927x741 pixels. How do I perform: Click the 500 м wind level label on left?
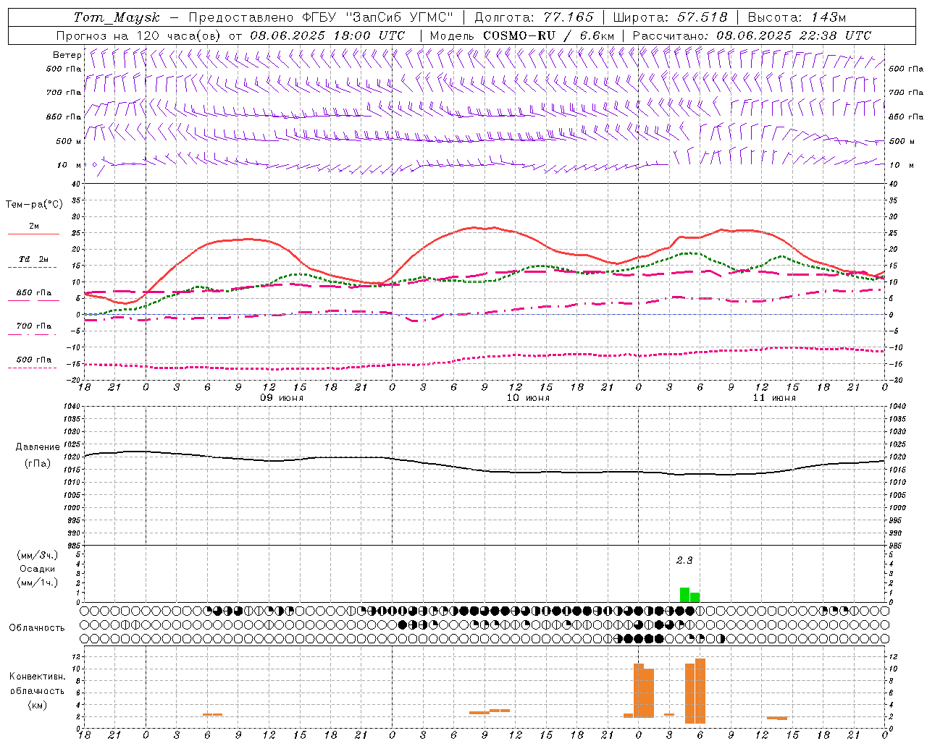(68, 141)
